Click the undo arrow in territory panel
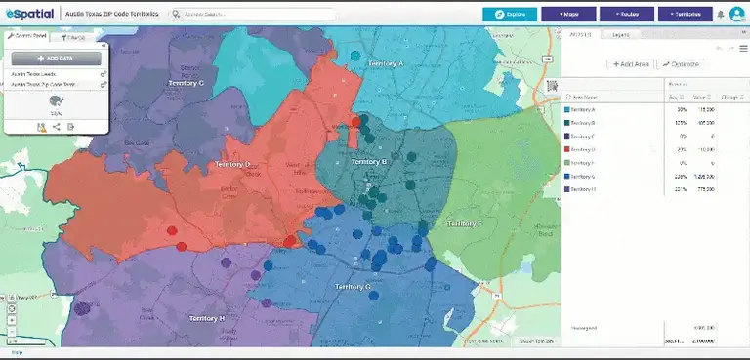 [x=719, y=49]
